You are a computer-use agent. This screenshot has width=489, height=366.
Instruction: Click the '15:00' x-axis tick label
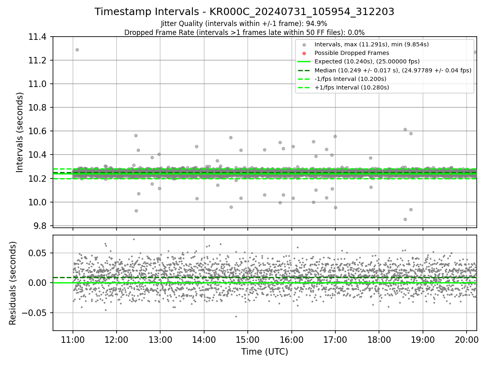pyautogui.click(x=248, y=340)
